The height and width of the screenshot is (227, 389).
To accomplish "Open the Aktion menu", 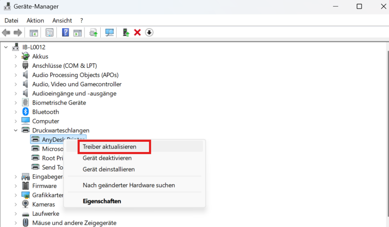I will click(x=35, y=20).
